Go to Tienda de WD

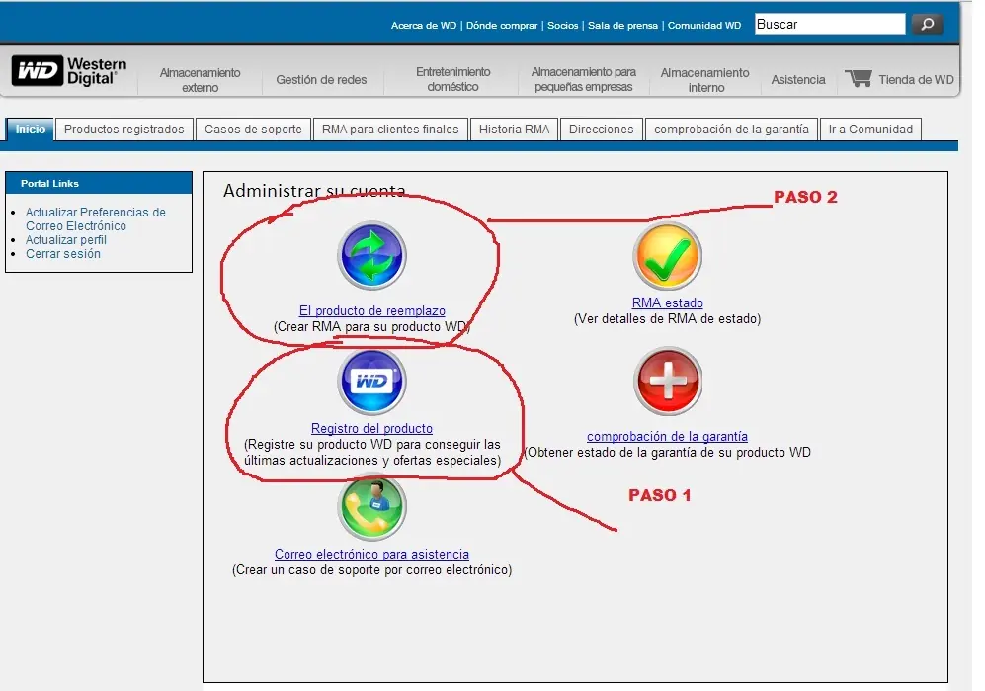[x=916, y=80]
